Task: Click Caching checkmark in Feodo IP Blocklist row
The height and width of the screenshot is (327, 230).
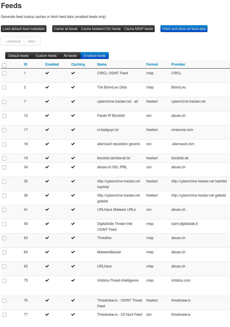Action: coord(73,116)
